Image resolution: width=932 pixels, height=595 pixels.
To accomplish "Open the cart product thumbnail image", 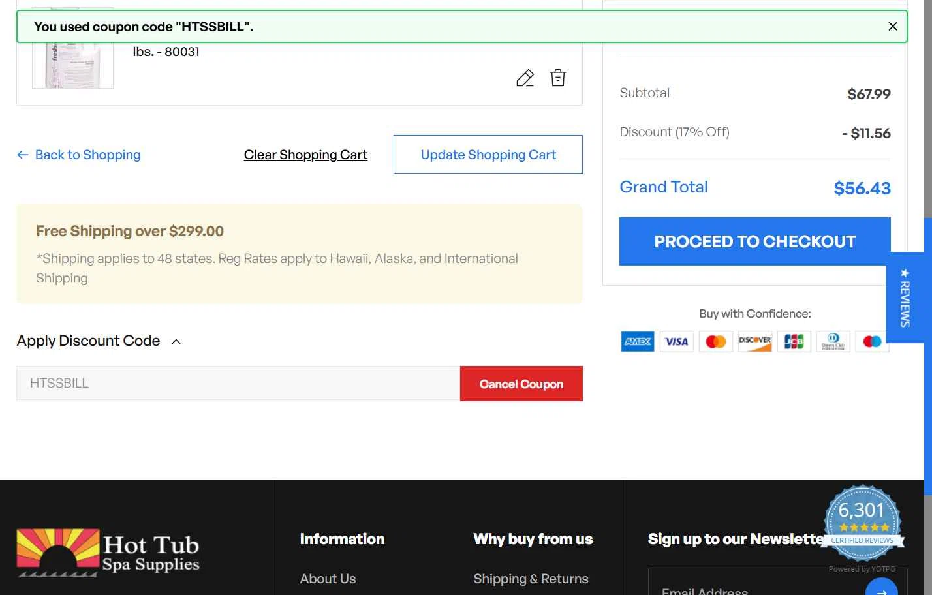I will (x=72, y=65).
